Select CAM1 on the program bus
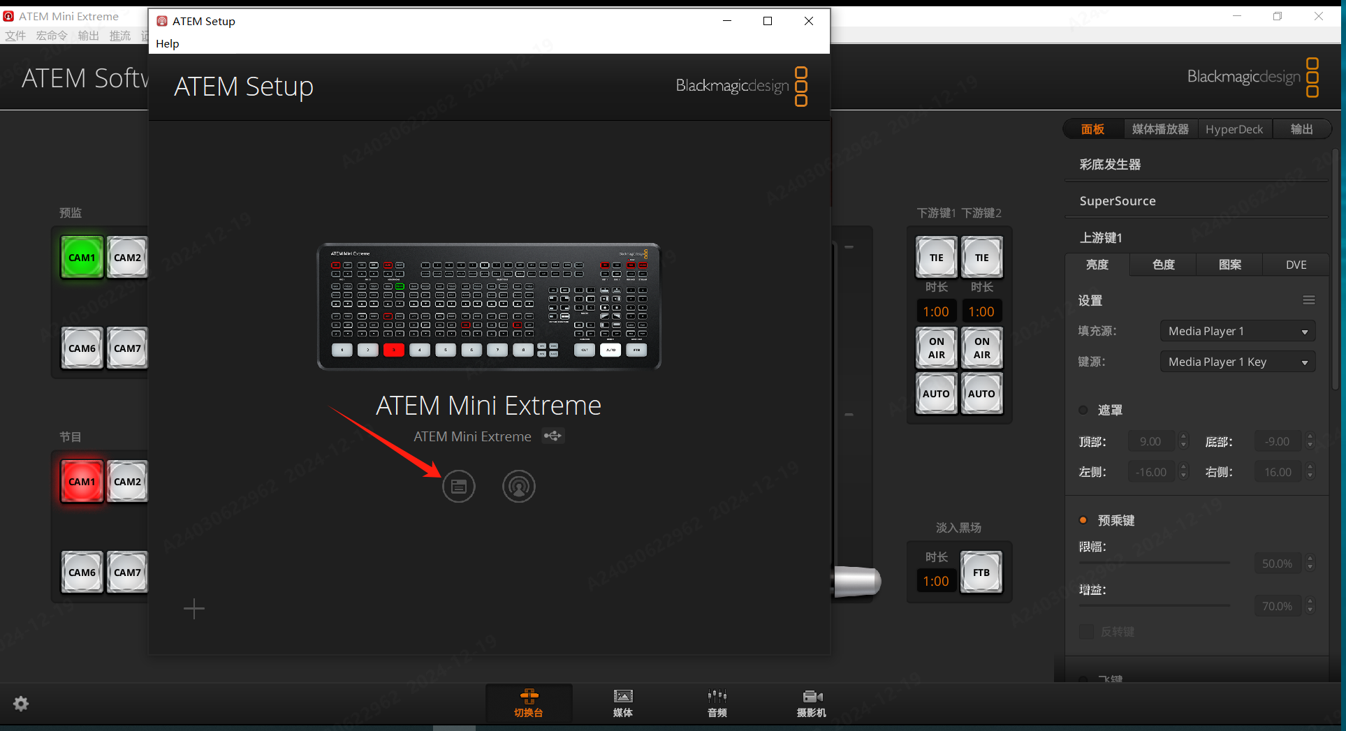Image resolution: width=1346 pixels, height=731 pixels. (82, 482)
